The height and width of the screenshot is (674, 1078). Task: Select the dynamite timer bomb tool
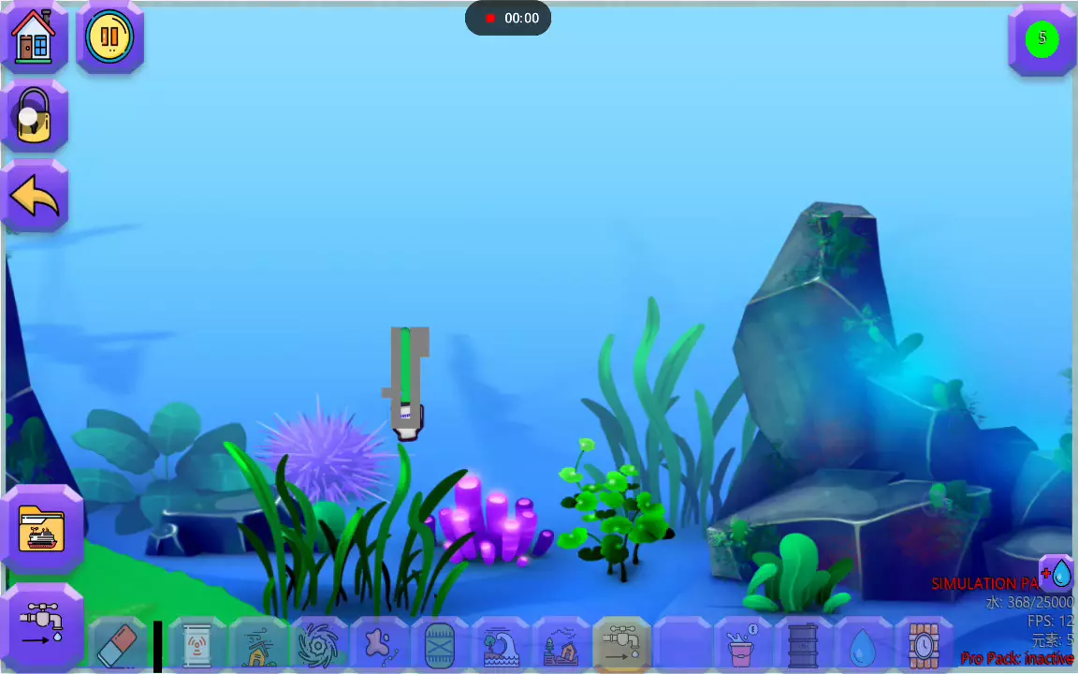pyautogui.click(x=924, y=645)
